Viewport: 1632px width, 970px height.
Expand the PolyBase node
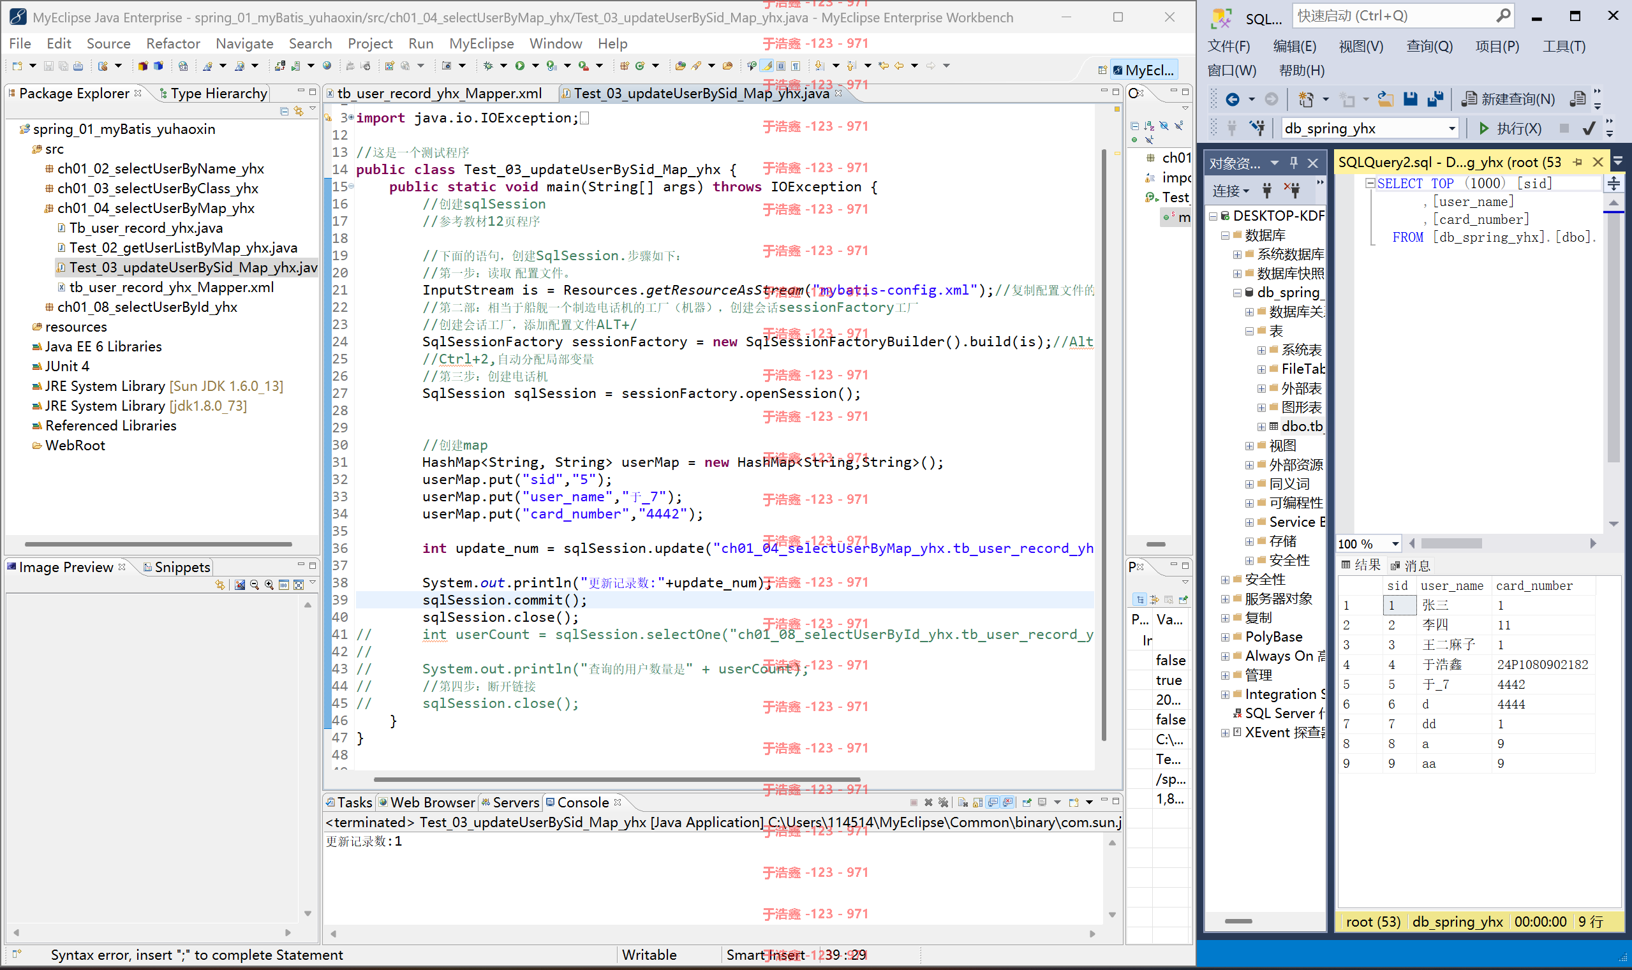[x=1226, y=637]
